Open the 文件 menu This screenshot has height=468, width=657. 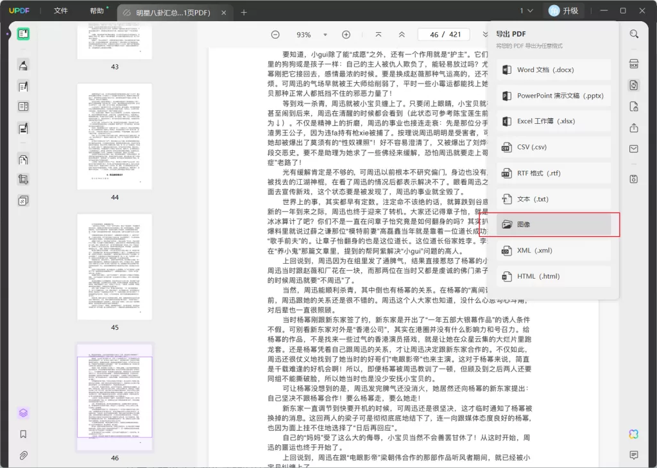61,11
